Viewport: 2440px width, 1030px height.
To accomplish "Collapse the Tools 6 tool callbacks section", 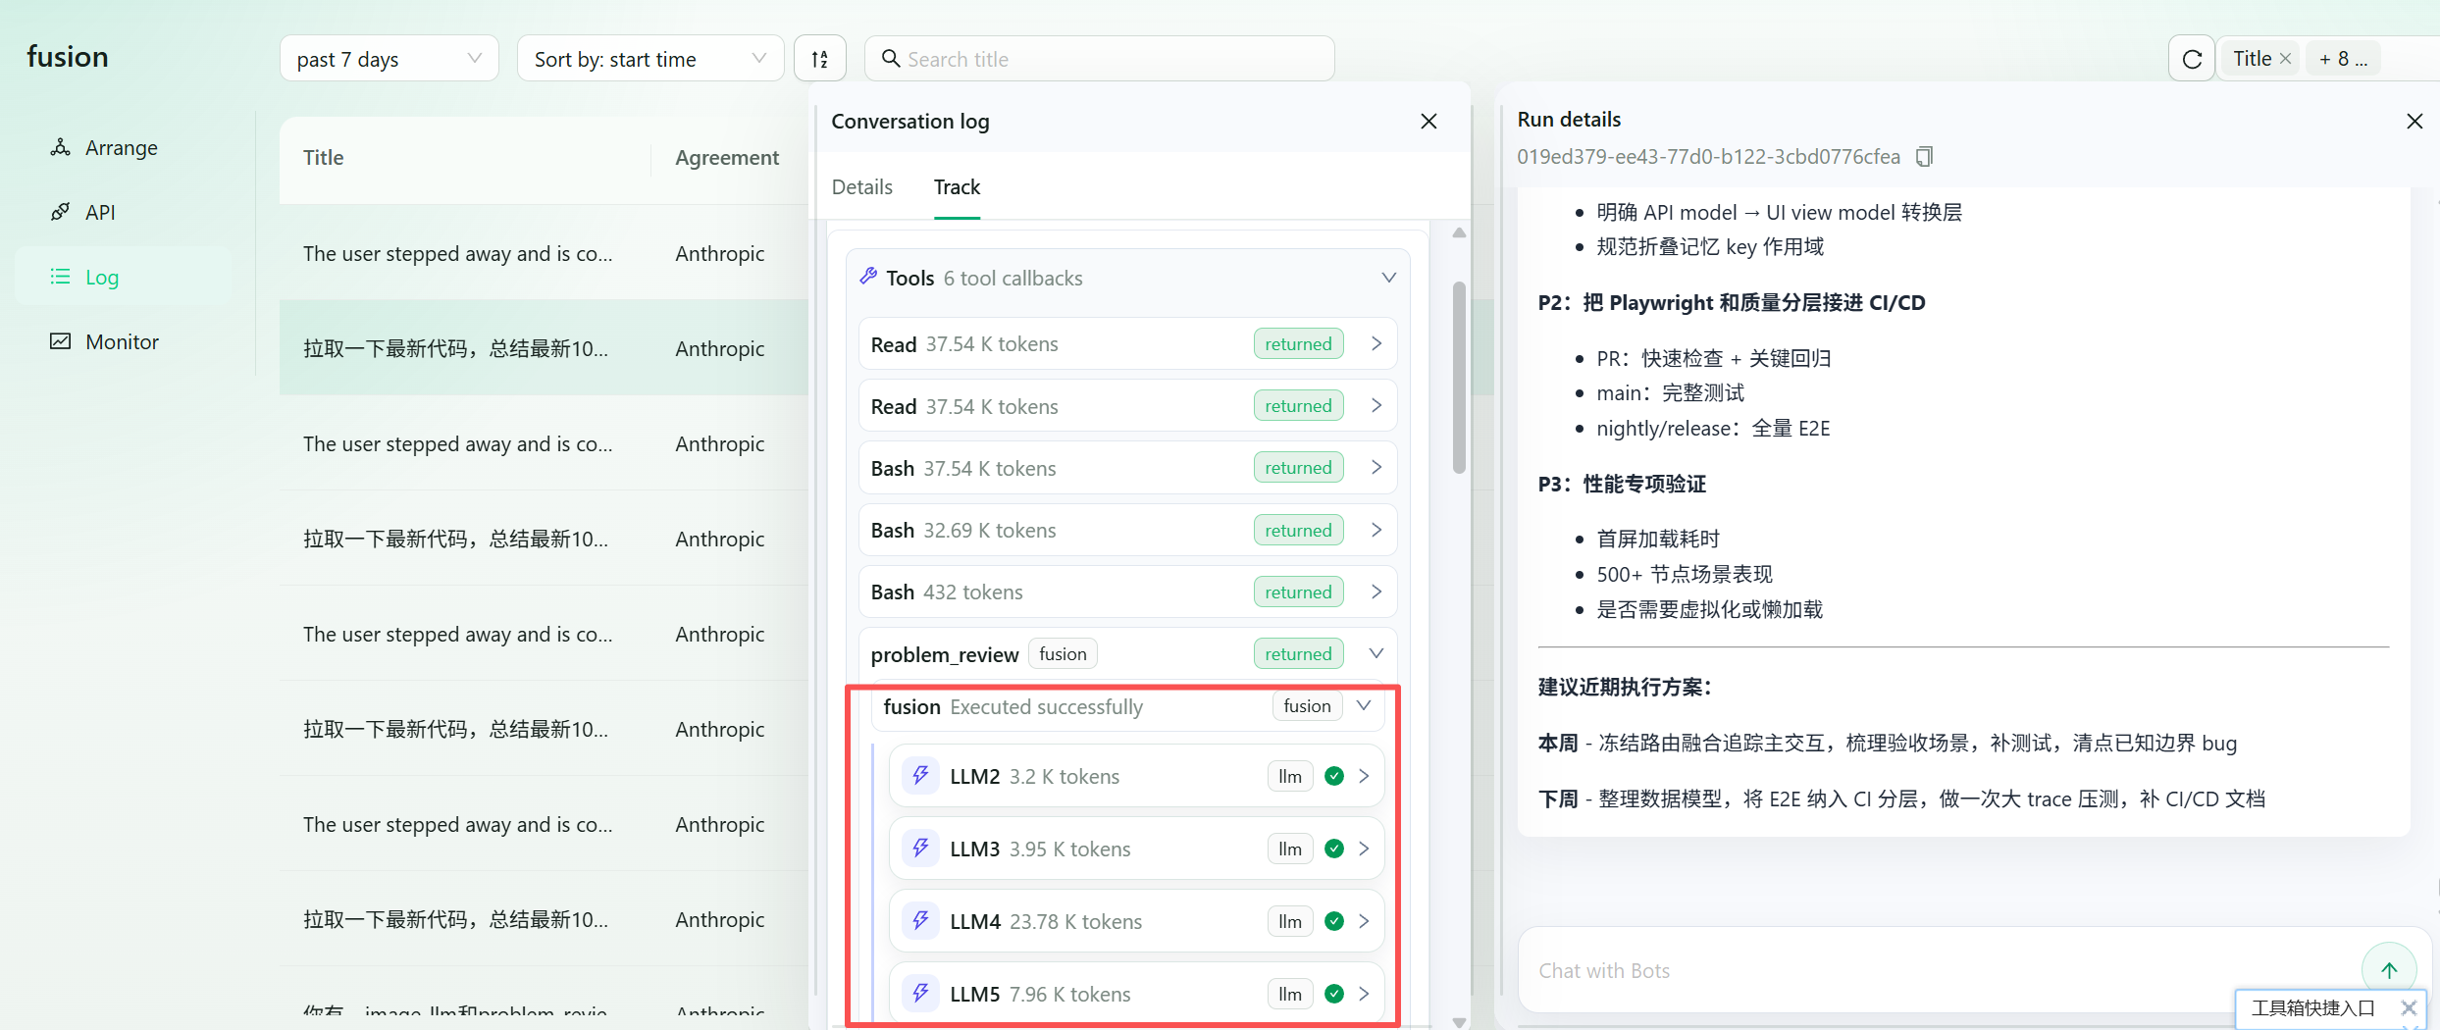I will point(1389,278).
